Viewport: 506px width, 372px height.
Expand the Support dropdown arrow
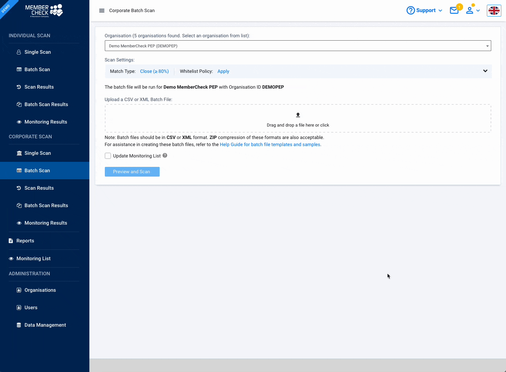pyautogui.click(x=440, y=11)
